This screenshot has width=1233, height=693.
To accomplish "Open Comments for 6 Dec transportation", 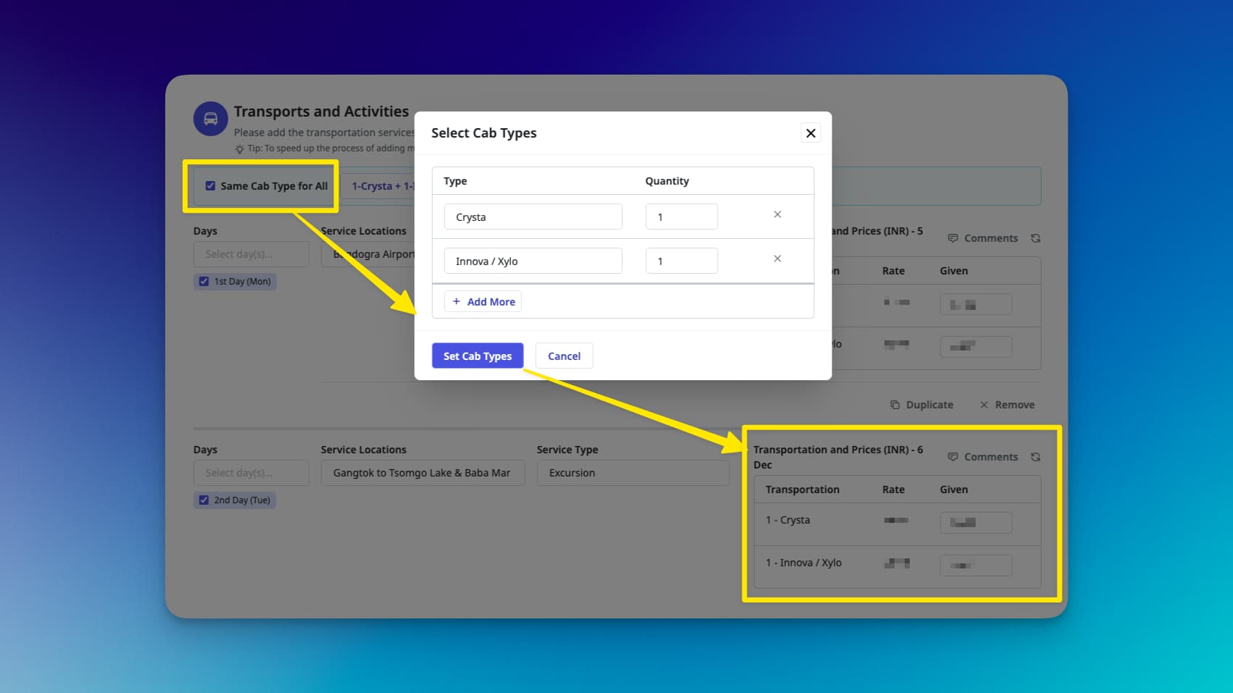I will click(983, 457).
